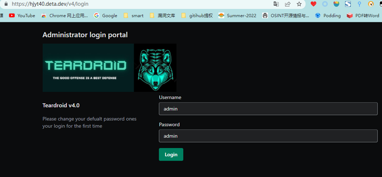Open the Google bookmark
382x177 pixels.
106,15
